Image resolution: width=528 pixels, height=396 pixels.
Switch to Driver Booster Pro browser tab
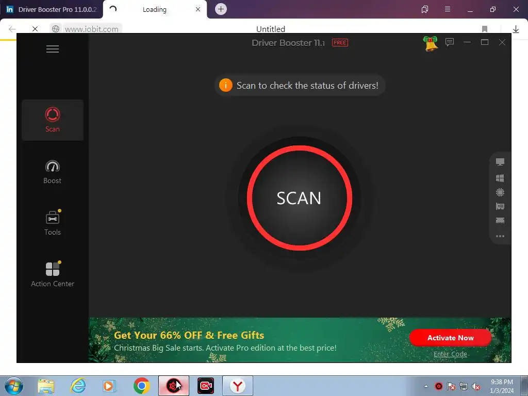52,9
